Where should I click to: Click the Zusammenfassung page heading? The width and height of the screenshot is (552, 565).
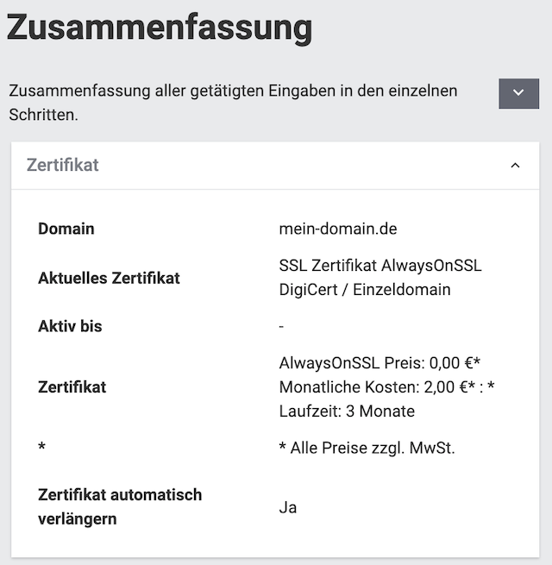click(x=160, y=28)
